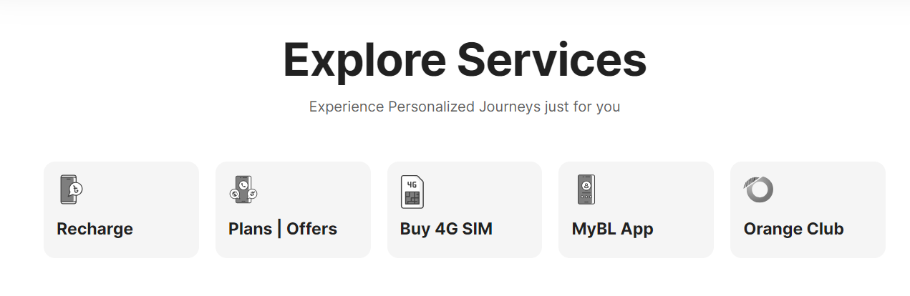
Task: Select the word Offers in the second card
Action: [x=311, y=230]
